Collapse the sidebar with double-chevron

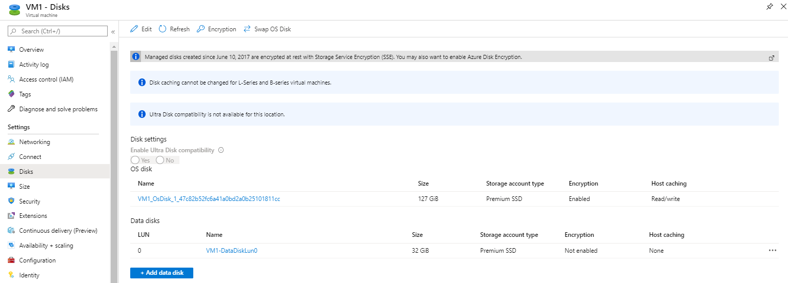(x=113, y=32)
